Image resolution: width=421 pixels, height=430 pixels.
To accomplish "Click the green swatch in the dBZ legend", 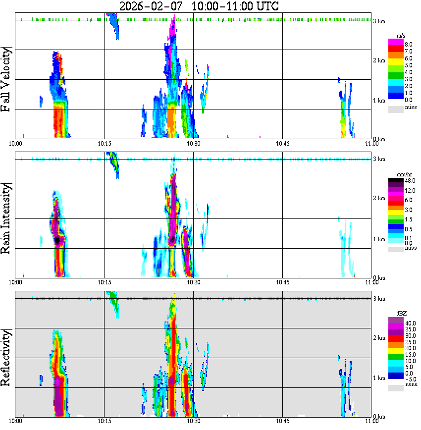I will [x=396, y=357].
